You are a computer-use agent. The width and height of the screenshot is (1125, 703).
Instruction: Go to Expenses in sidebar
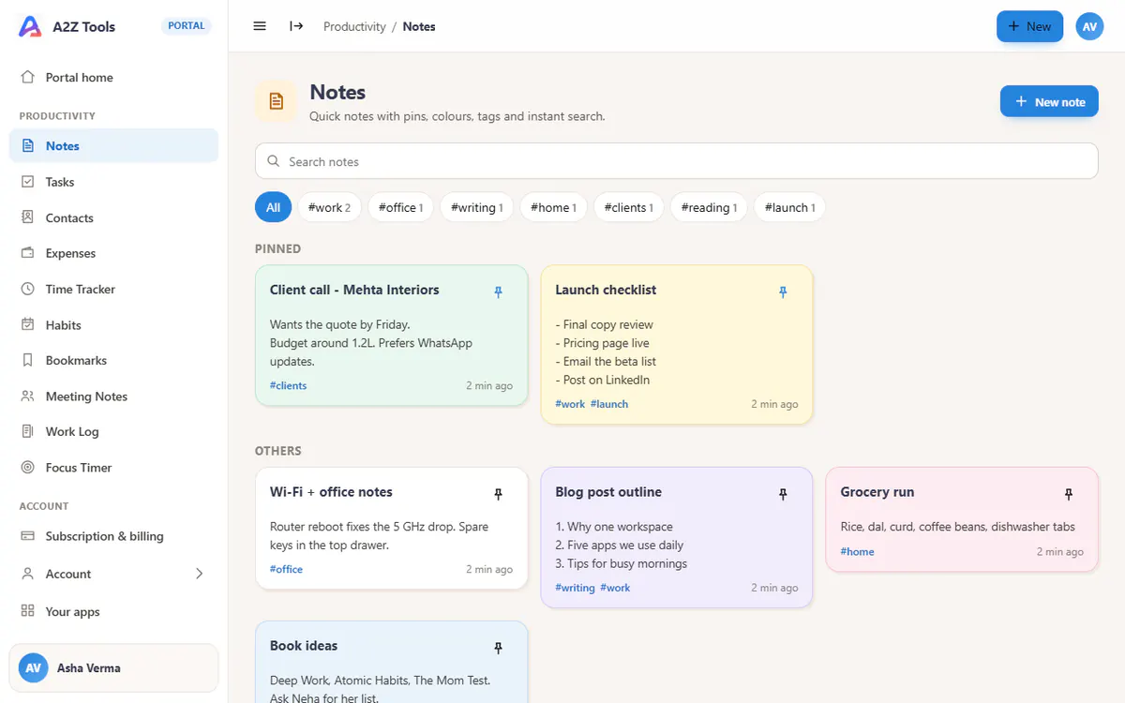click(113, 253)
